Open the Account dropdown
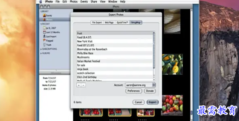Image resolution: width=239 pixels, height=121 pixels. tap(140, 85)
